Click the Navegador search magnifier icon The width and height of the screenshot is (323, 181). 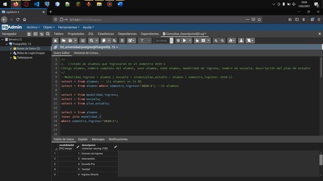point(48,34)
